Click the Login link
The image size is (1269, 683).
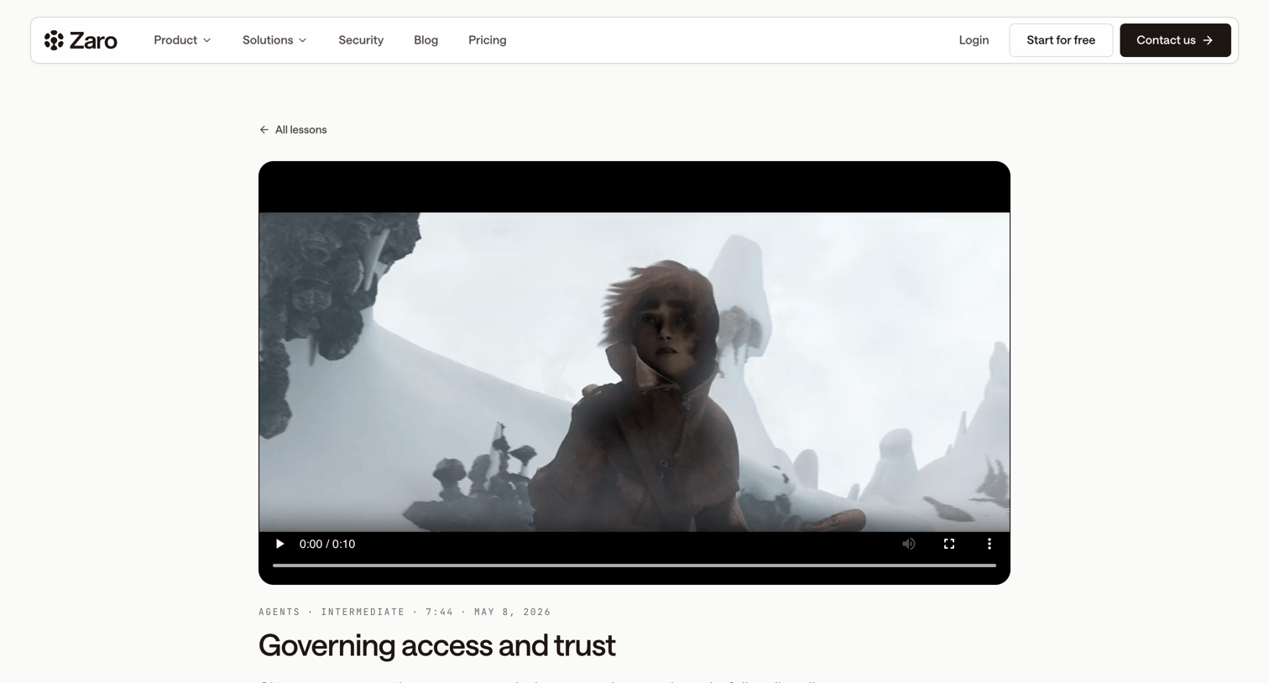[x=974, y=40]
